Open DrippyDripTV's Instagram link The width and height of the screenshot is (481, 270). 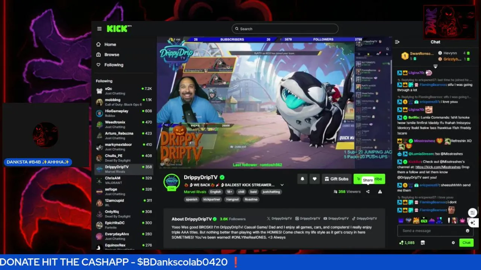pos(308,219)
